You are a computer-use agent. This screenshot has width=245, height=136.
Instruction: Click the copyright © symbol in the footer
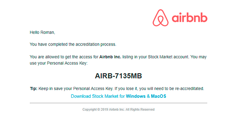[99, 110]
